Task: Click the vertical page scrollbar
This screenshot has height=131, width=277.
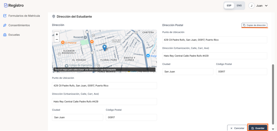Action: click(x=273, y=95)
